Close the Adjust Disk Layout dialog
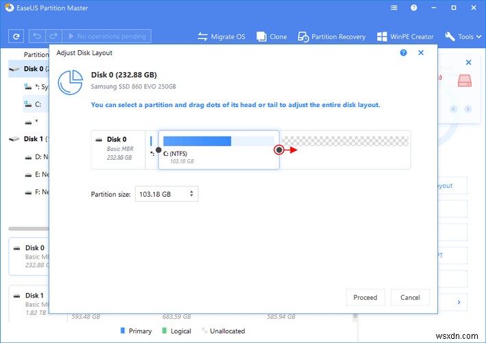This screenshot has height=343, width=486. pos(421,53)
